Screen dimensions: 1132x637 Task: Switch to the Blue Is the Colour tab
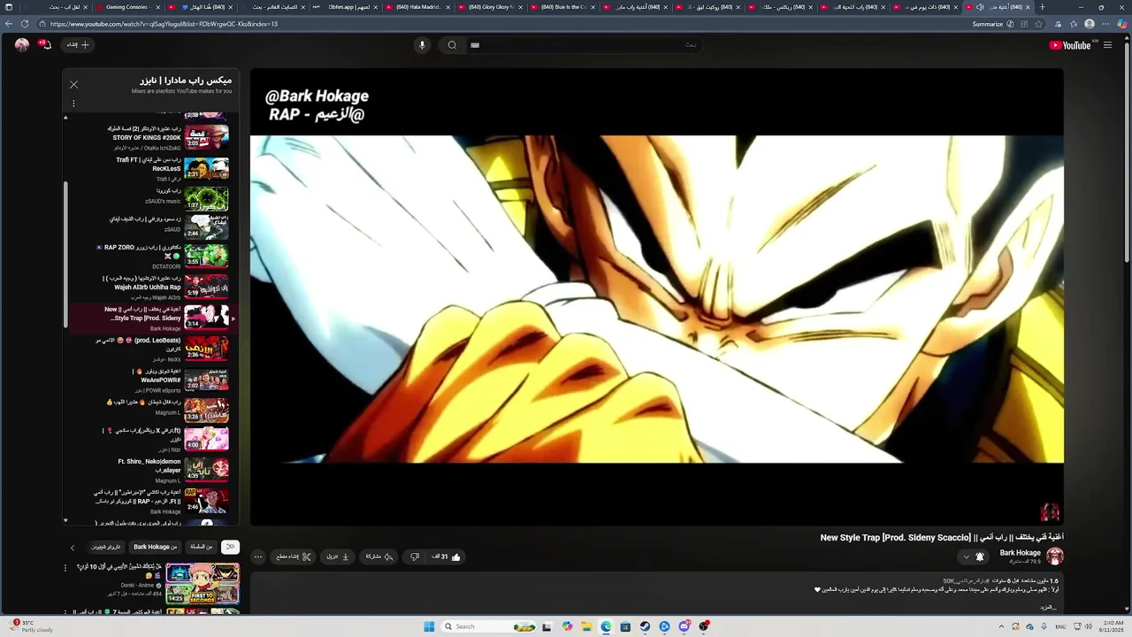point(562,7)
